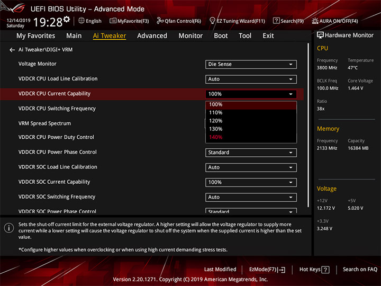Image resolution: width=381 pixels, height=286 pixels.
Task: Open VDDCR SOC Switching Frequency dropdown
Action: pos(251,197)
